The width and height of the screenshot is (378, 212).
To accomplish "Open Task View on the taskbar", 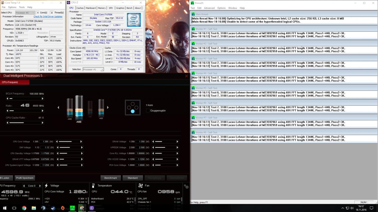I will pyautogui.click(x=14, y=208).
